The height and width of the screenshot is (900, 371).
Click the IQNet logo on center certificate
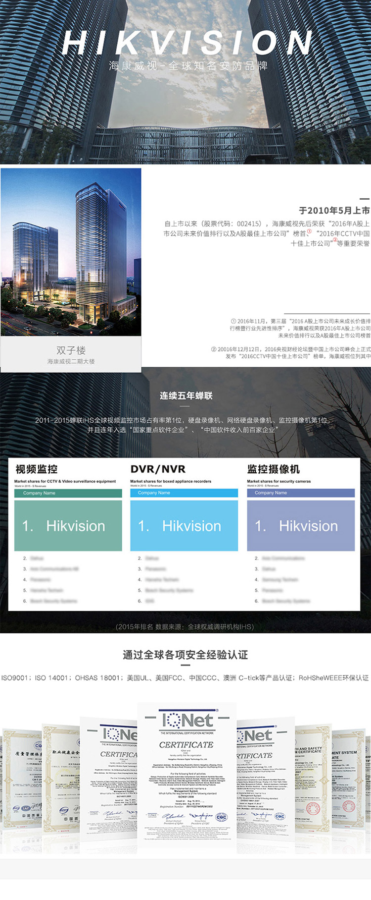(187, 720)
